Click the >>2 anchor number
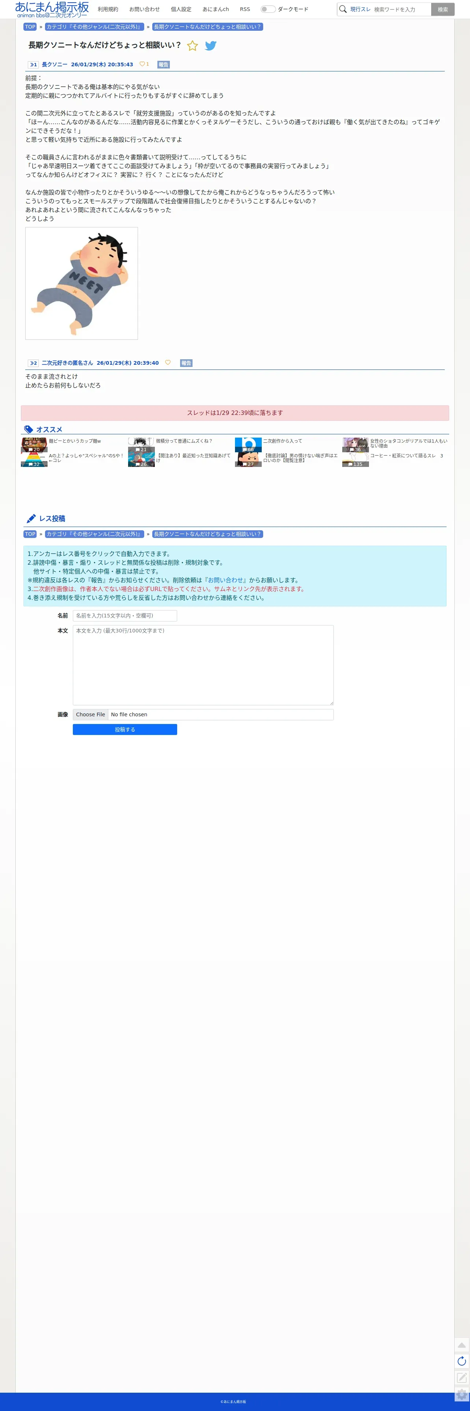The image size is (470, 1411). tap(33, 363)
